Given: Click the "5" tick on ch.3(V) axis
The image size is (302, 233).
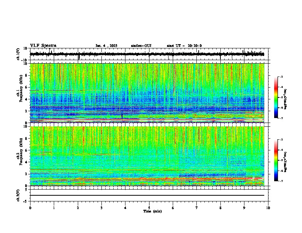Looking at the screenshot, I should coord(27,189).
